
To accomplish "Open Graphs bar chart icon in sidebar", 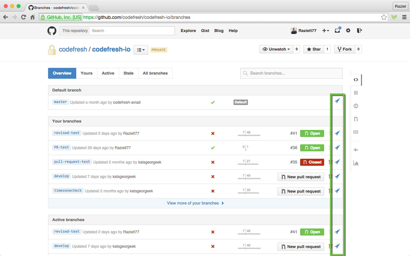I will coord(356,163).
